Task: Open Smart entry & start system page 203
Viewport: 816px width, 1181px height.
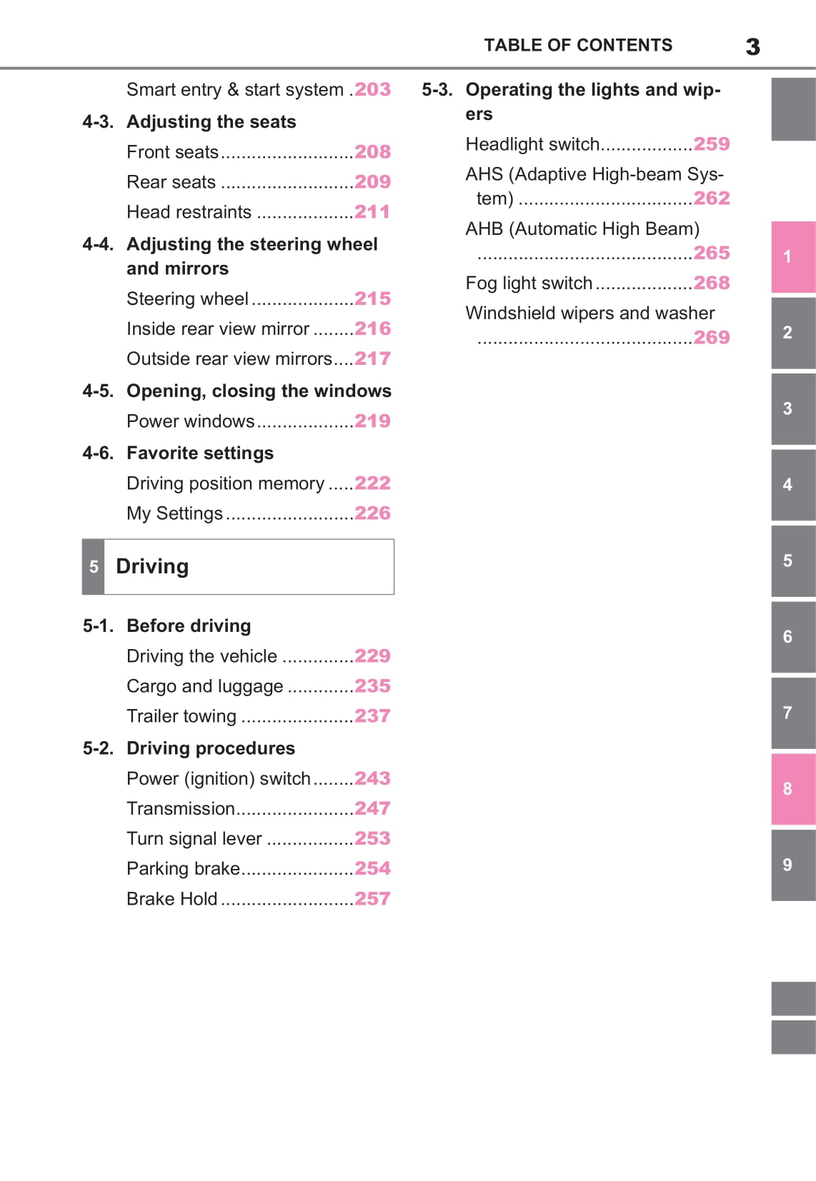Action: 372,90
